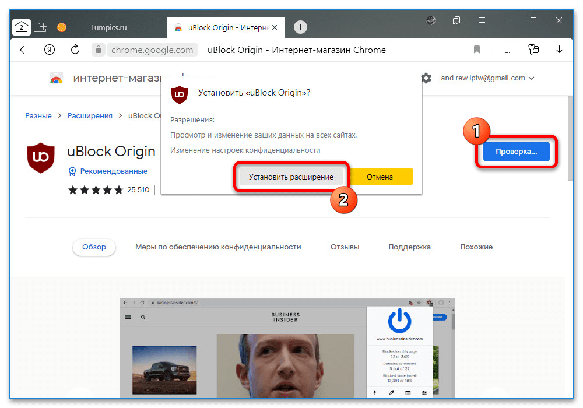Open Меры по обеспечению конфиденциальности tab
Viewport: 583px width, 408px height.
tap(218, 247)
